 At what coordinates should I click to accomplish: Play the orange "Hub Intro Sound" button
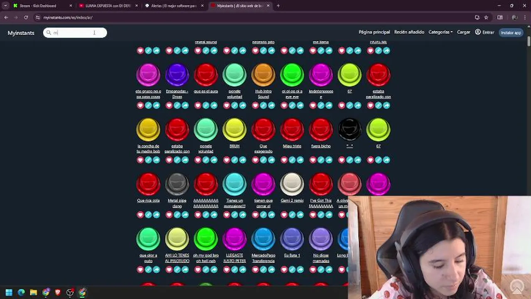click(x=263, y=75)
